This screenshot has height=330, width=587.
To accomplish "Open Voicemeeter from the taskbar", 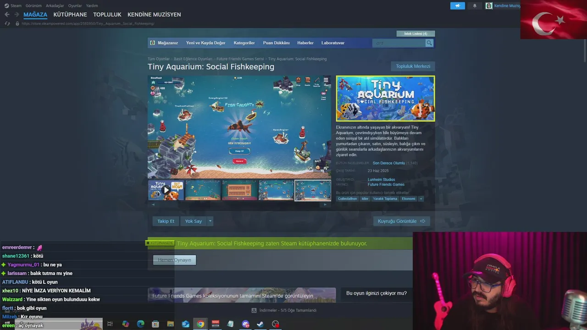I will (216, 324).
